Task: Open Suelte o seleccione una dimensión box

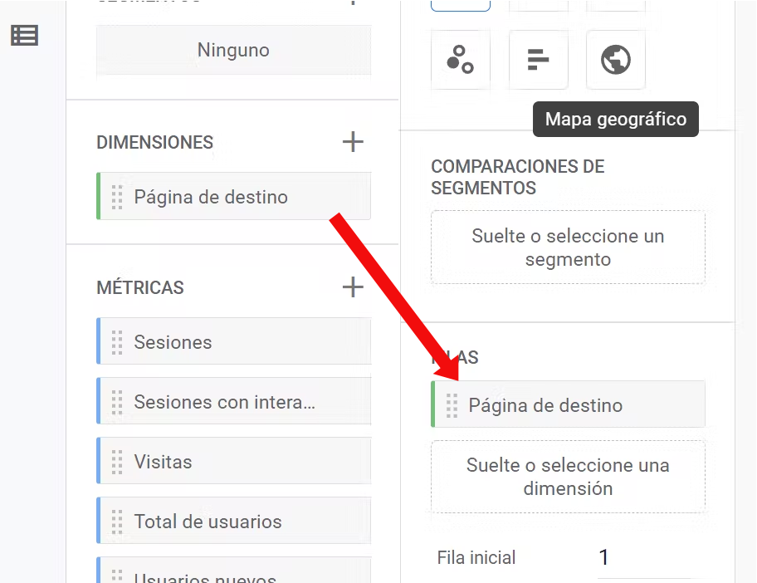Action: (x=568, y=477)
